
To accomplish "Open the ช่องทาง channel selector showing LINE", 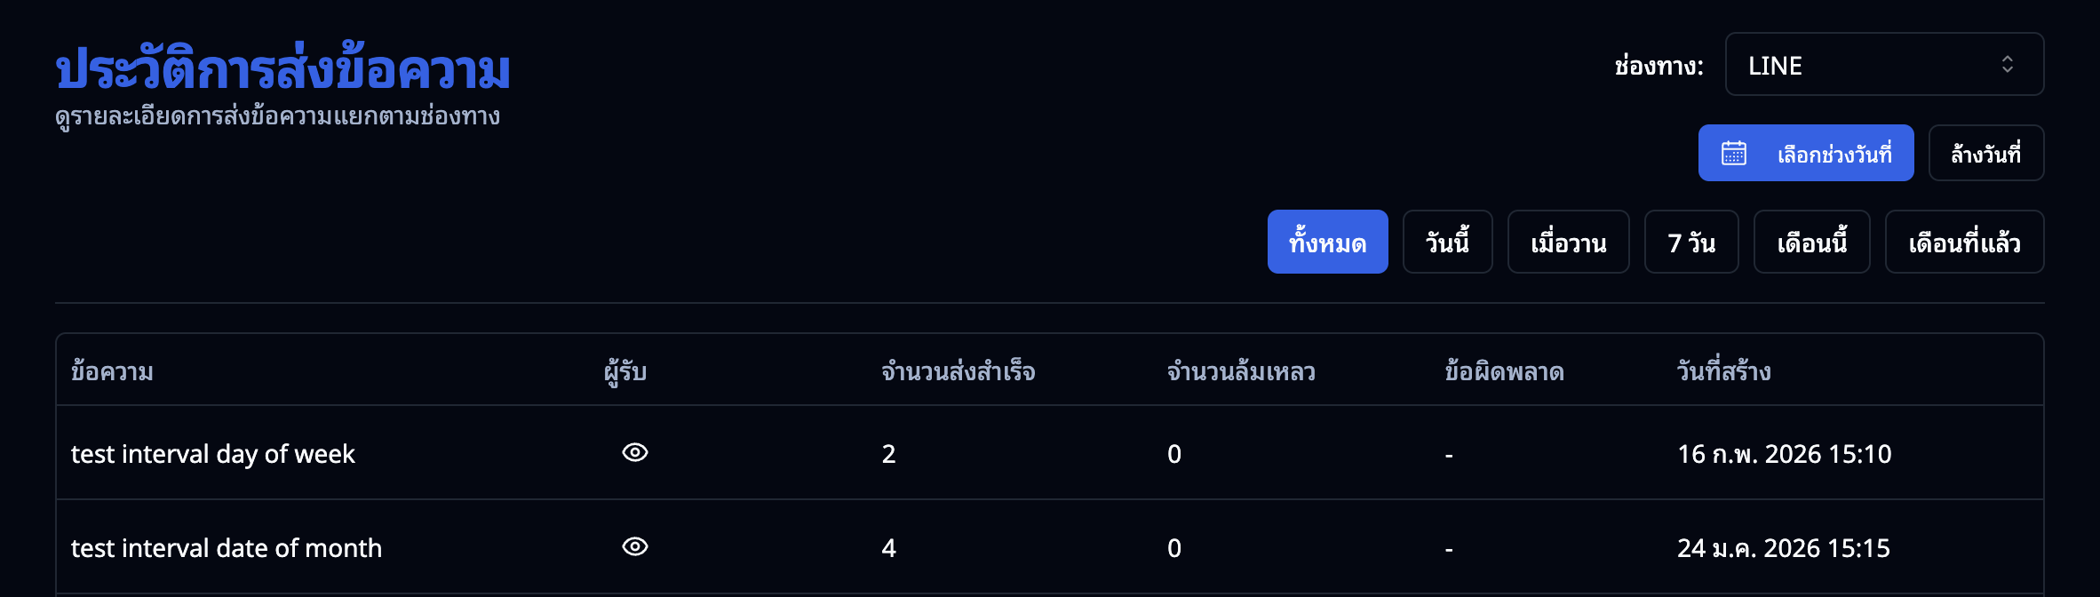I will (x=1883, y=64).
